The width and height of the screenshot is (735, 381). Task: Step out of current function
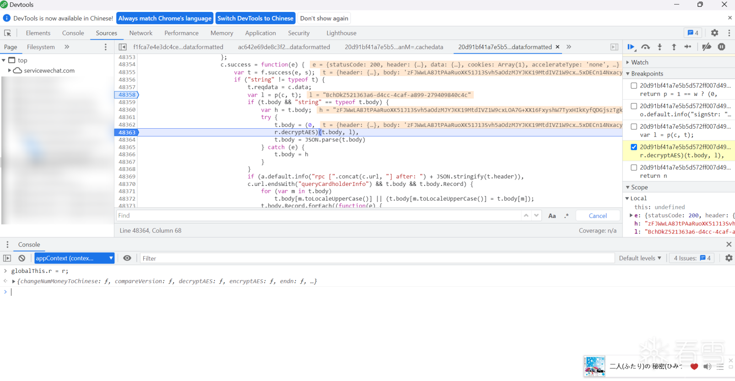click(x=674, y=47)
